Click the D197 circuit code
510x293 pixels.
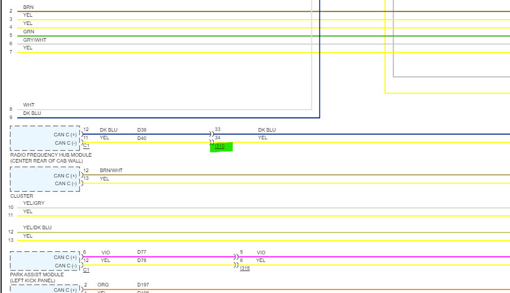pos(143,285)
